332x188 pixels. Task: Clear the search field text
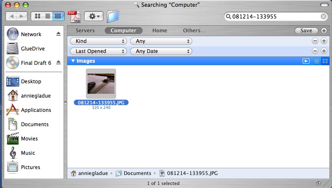[x=323, y=16]
